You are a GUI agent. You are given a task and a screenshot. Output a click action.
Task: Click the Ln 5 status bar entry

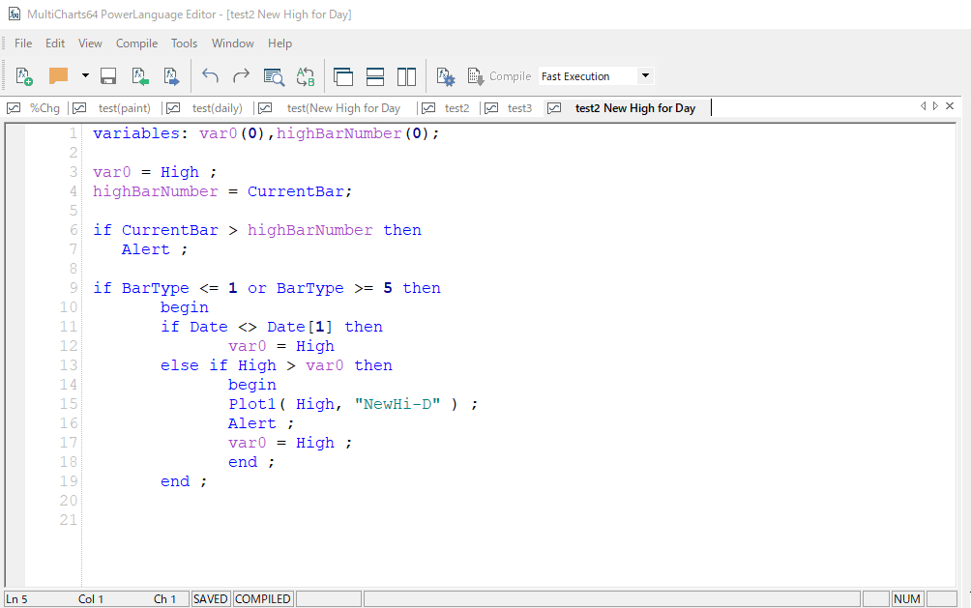coord(16,598)
